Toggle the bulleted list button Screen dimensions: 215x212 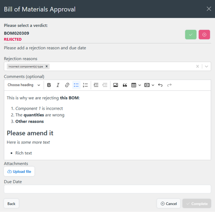point(76,85)
